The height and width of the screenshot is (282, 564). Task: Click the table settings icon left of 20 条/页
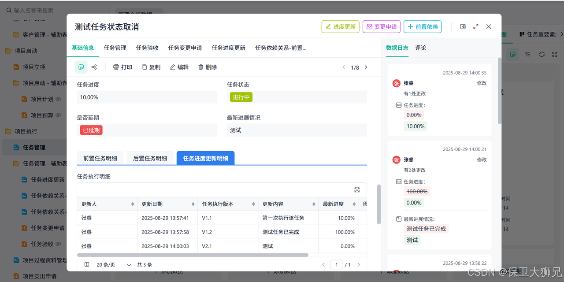click(87, 265)
